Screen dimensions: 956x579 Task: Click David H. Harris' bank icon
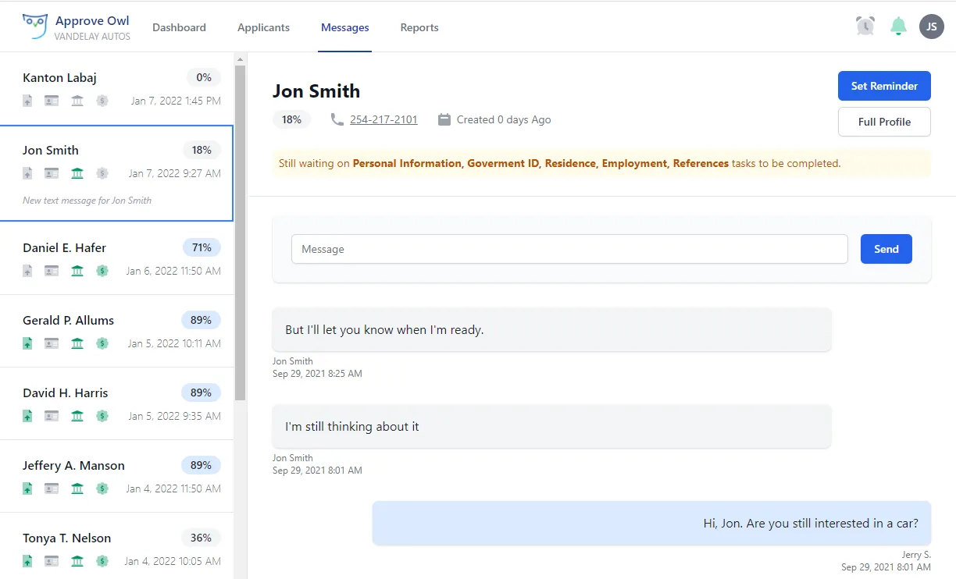pos(77,416)
